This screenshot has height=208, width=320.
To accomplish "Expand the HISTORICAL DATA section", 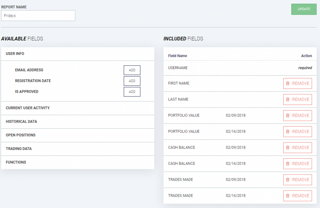I will coord(78,122).
